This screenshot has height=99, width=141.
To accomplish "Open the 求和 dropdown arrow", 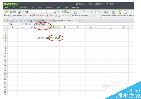I will coord(115,16).
